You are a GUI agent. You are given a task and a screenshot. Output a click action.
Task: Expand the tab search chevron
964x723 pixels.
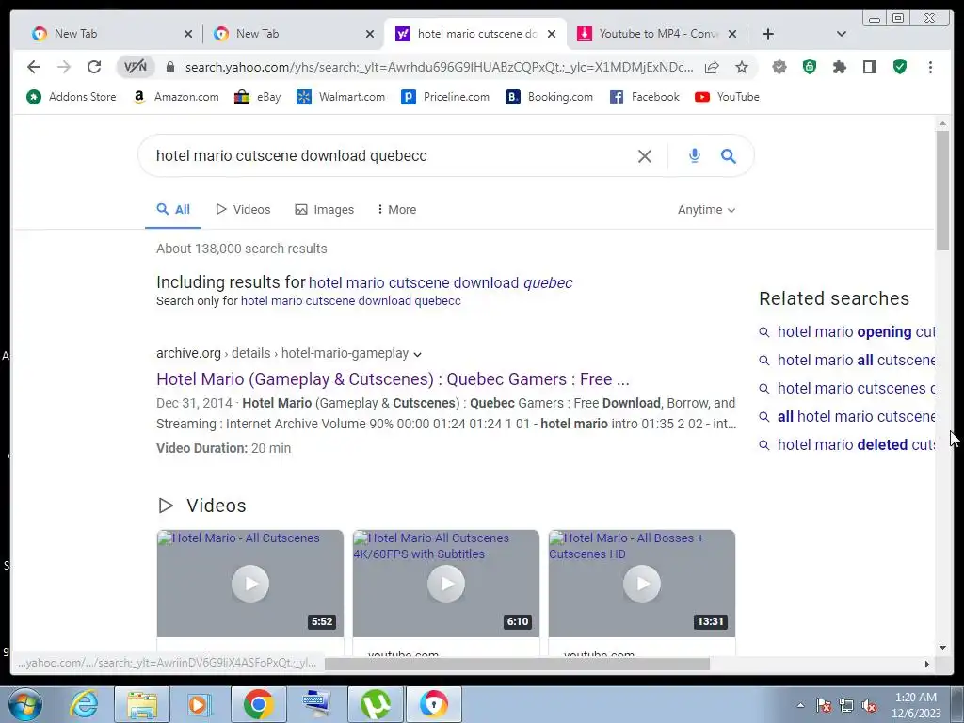(842, 34)
